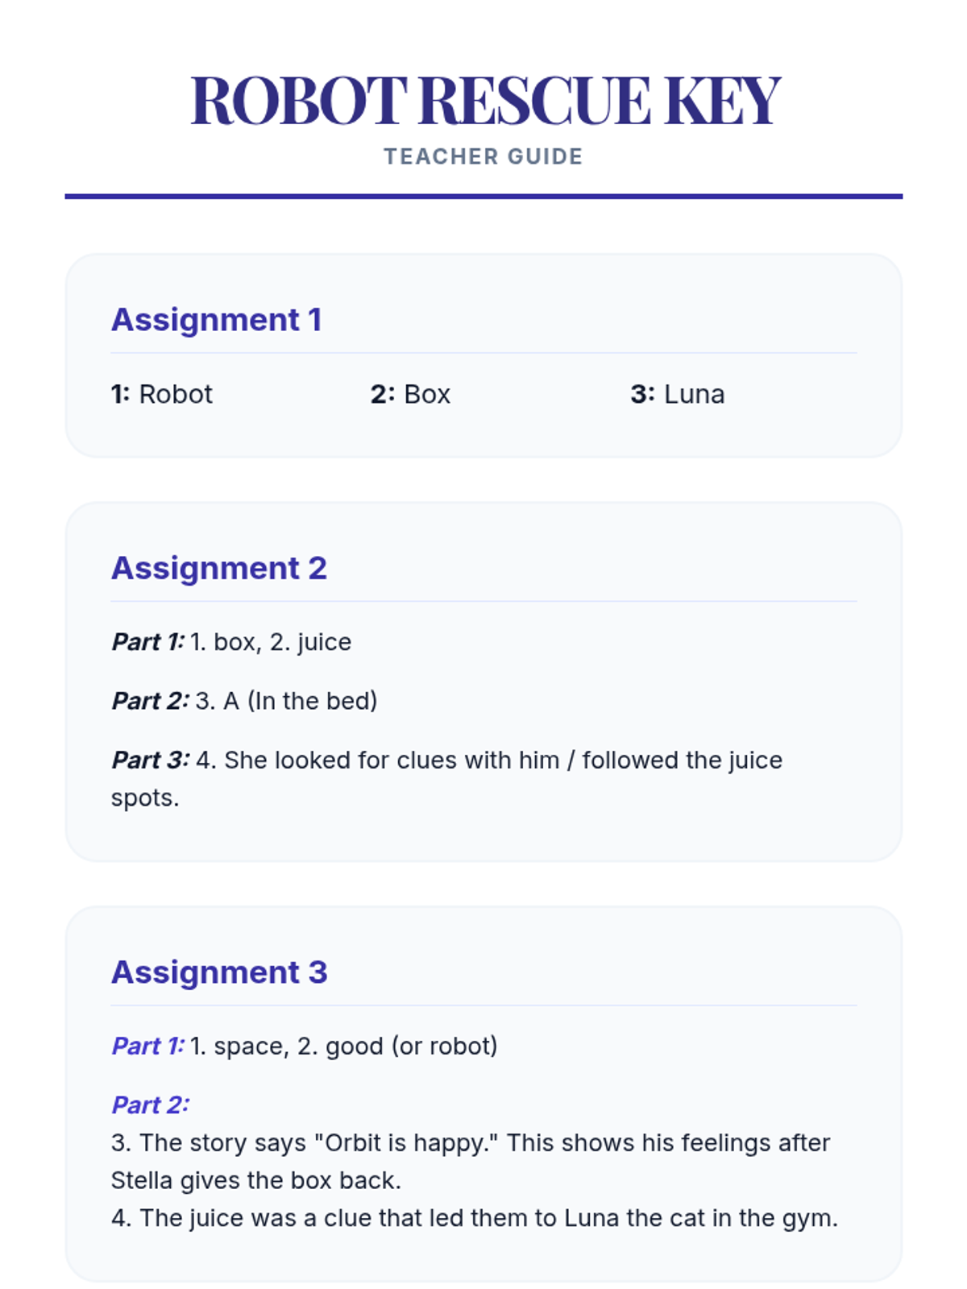Click the "Assignment 3" heading
Image resolution: width=967 pixels, height=1289 pixels.
click(219, 972)
